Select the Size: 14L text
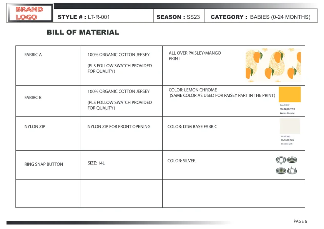This screenshot has width=324, height=229. [96, 163]
